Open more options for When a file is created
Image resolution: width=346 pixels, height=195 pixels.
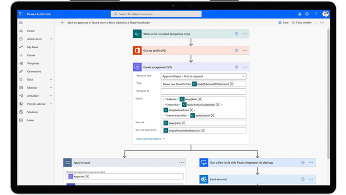coord(245,34)
